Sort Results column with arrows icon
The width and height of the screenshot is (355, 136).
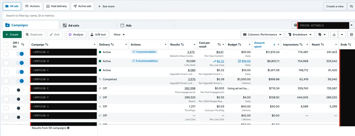click(182, 45)
